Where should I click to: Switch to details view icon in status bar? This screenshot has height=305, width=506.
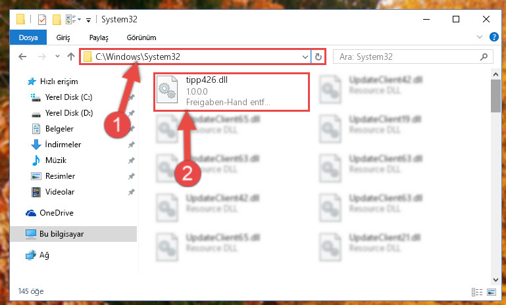[477, 292]
